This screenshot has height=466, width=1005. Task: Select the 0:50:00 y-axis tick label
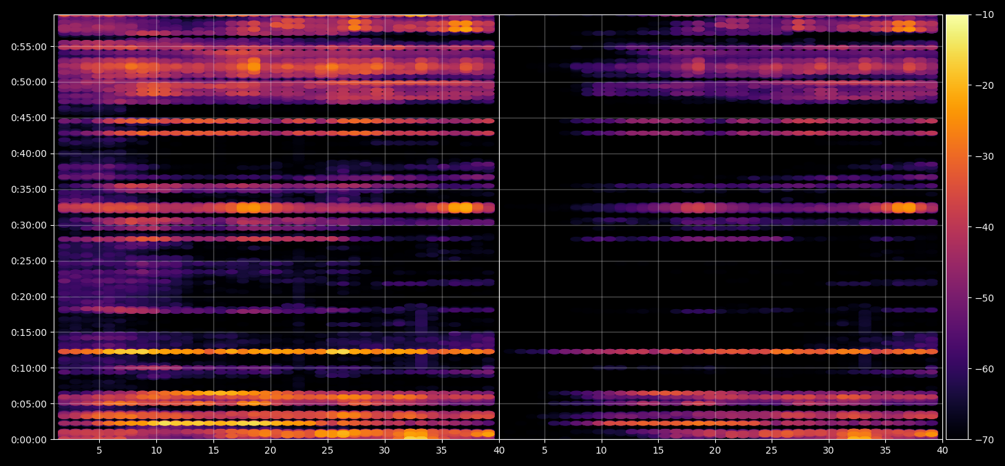[30, 82]
